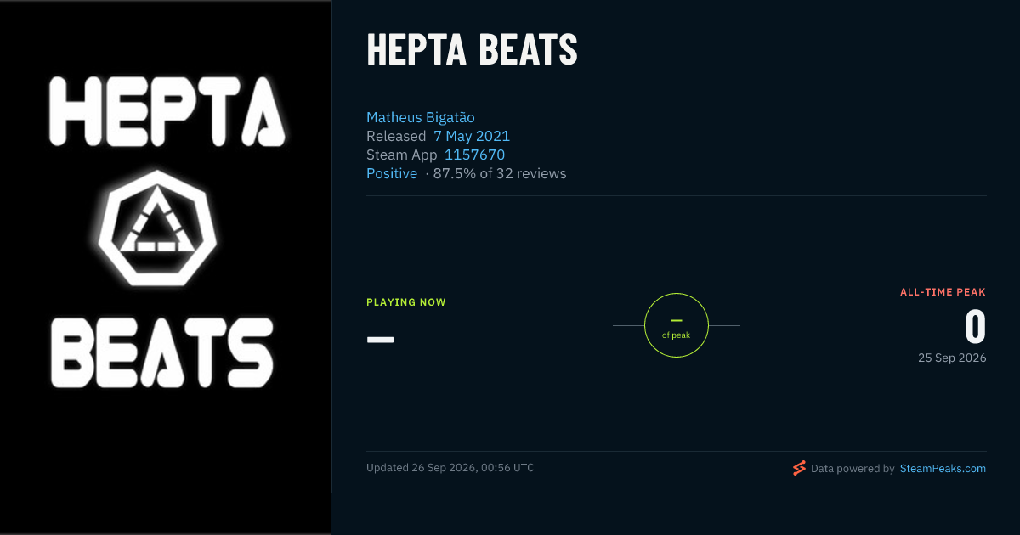1020x535 pixels.
Task: Click the Updated 26 Sep 2026 timestamp
Action: tap(450, 468)
